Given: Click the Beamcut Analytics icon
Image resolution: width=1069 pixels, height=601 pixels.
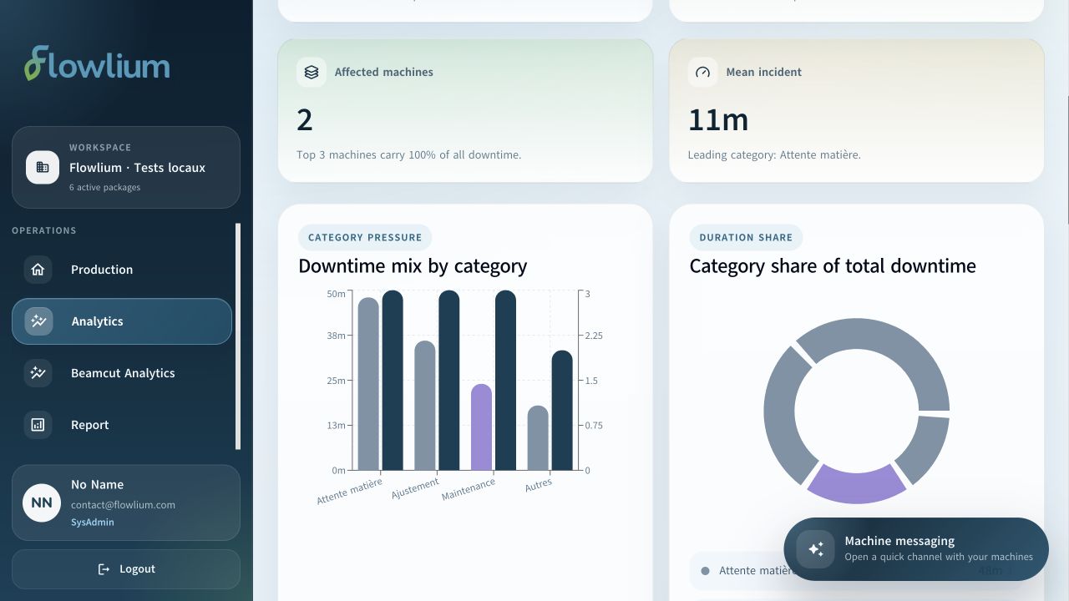Looking at the screenshot, I should click(x=38, y=373).
